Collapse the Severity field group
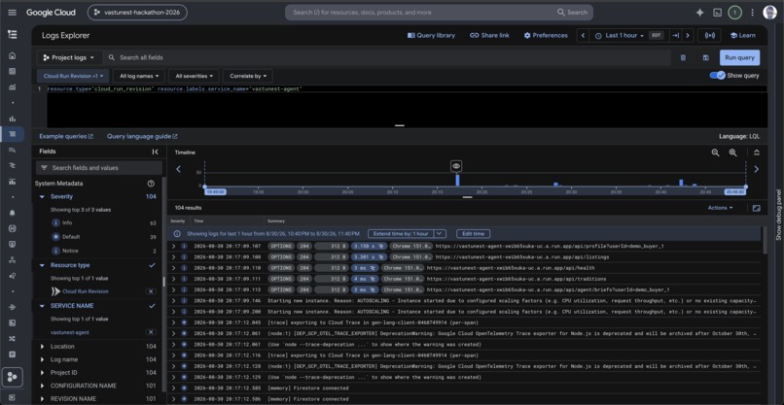Image resolution: width=784 pixels, height=405 pixels. tap(42, 197)
